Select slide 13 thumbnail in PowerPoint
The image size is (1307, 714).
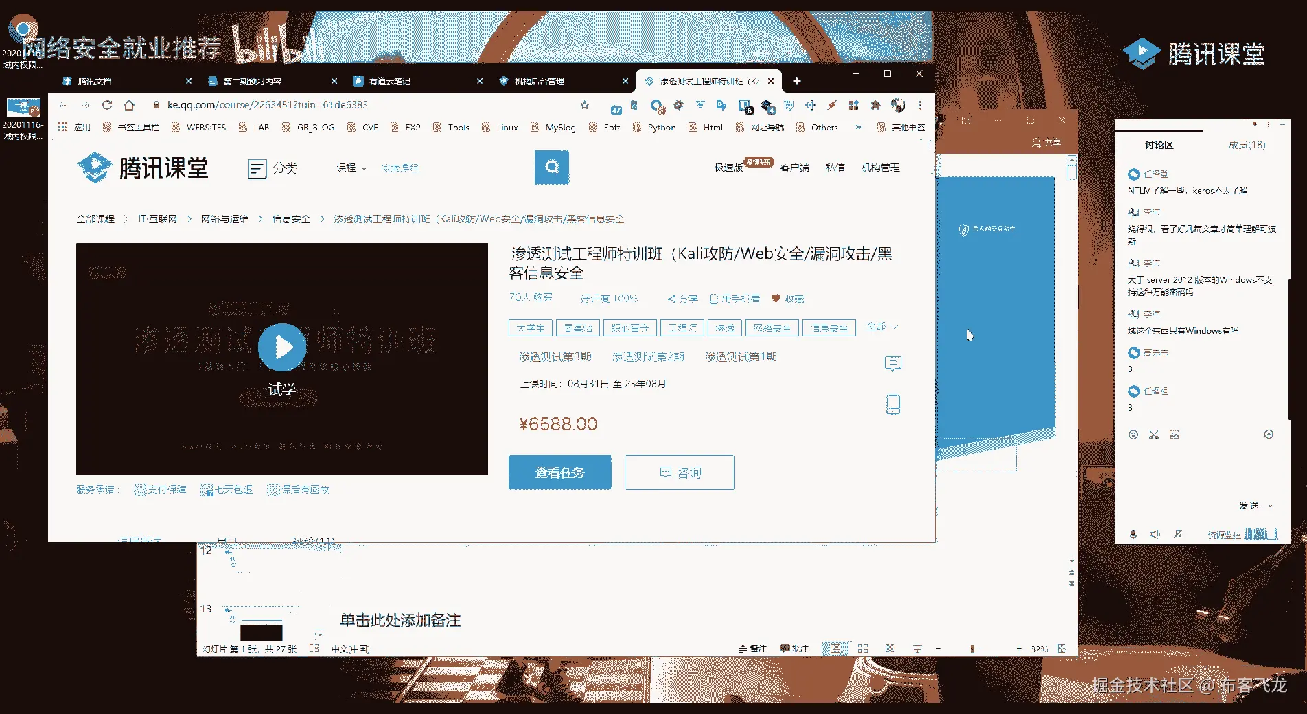[261, 625]
